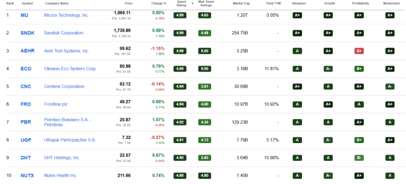Select the 10.92% yield for FRO
Viewport: 406px width, 184px height.
[x=272, y=104]
